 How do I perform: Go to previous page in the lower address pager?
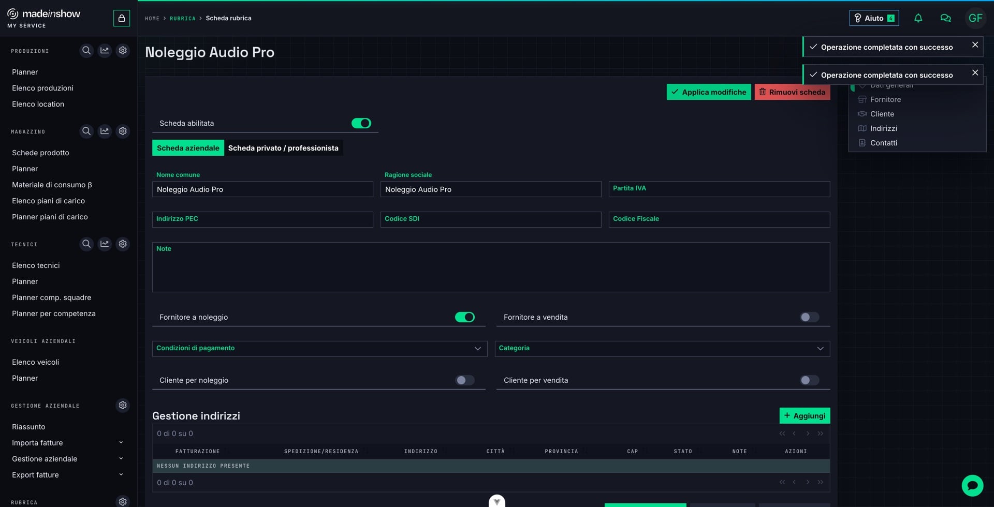(794, 482)
